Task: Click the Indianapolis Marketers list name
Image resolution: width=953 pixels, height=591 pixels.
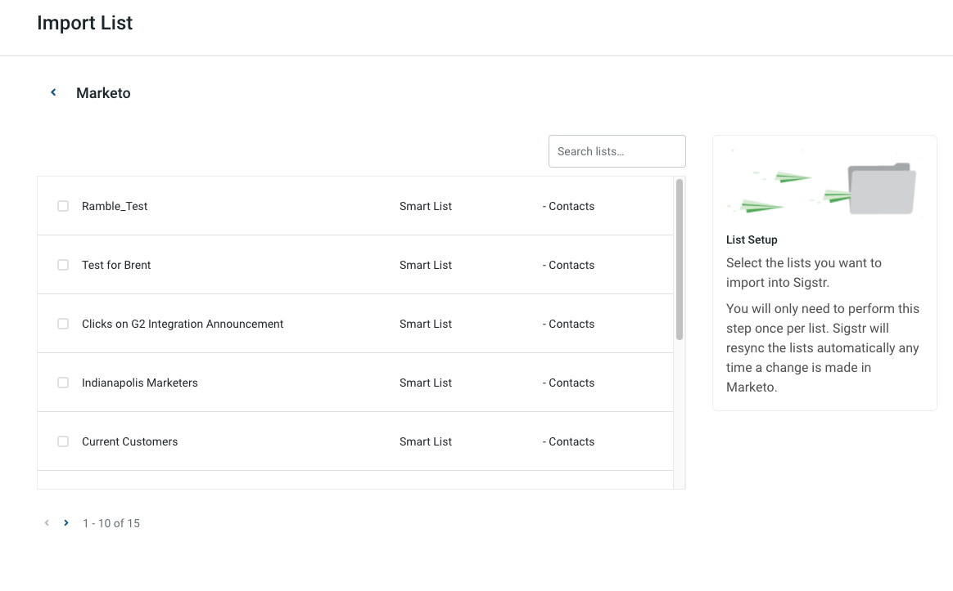Action: (x=140, y=383)
